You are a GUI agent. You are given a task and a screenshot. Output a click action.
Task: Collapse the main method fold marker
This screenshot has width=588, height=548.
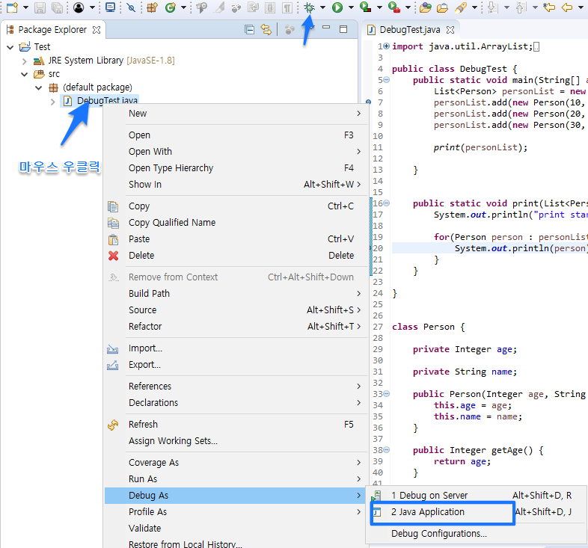pyautogui.click(x=387, y=80)
